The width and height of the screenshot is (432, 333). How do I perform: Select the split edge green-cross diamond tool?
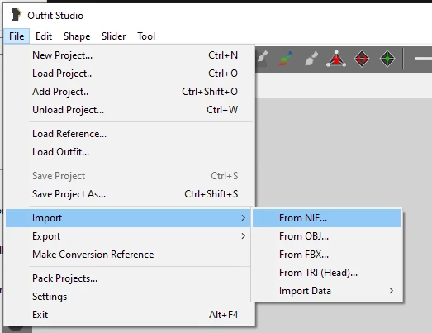(x=387, y=59)
